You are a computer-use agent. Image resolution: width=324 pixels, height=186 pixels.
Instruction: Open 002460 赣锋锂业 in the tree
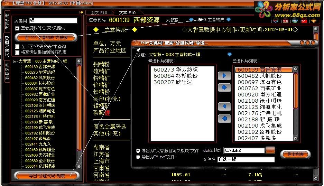40,150
